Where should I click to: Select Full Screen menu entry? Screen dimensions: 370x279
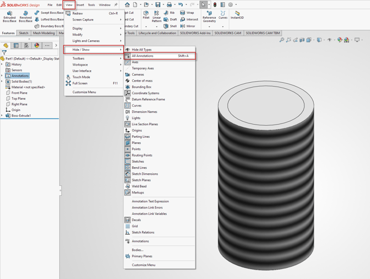(x=94, y=83)
